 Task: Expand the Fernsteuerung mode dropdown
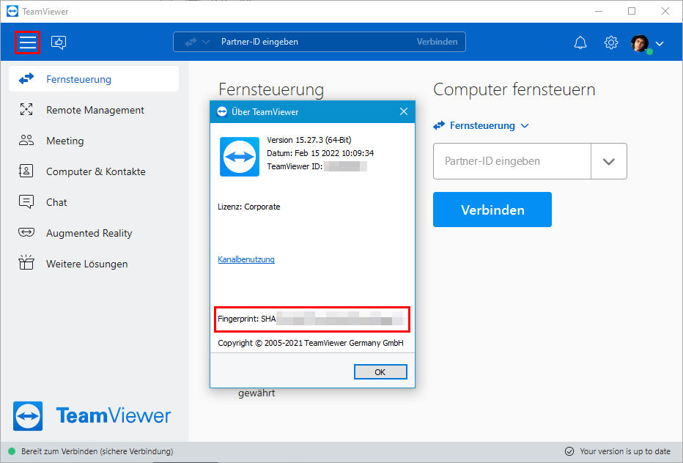click(481, 125)
